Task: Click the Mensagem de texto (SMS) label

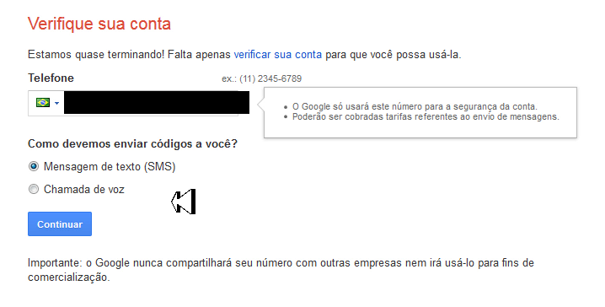Action: click(x=110, y=167)
